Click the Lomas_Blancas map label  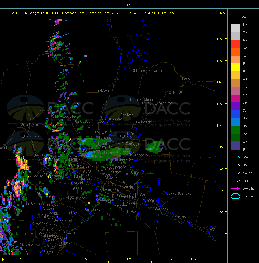[179, 193]
